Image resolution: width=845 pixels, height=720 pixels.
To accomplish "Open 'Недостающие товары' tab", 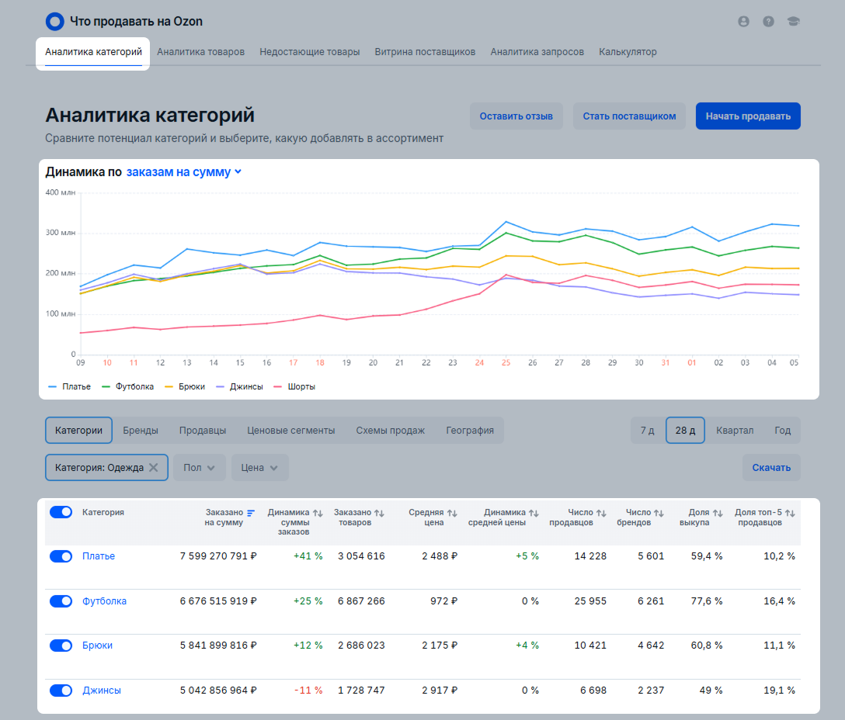I will click(309, 52).
